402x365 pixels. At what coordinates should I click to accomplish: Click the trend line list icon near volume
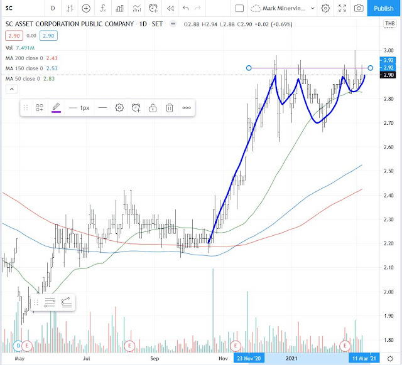point(67,302)
